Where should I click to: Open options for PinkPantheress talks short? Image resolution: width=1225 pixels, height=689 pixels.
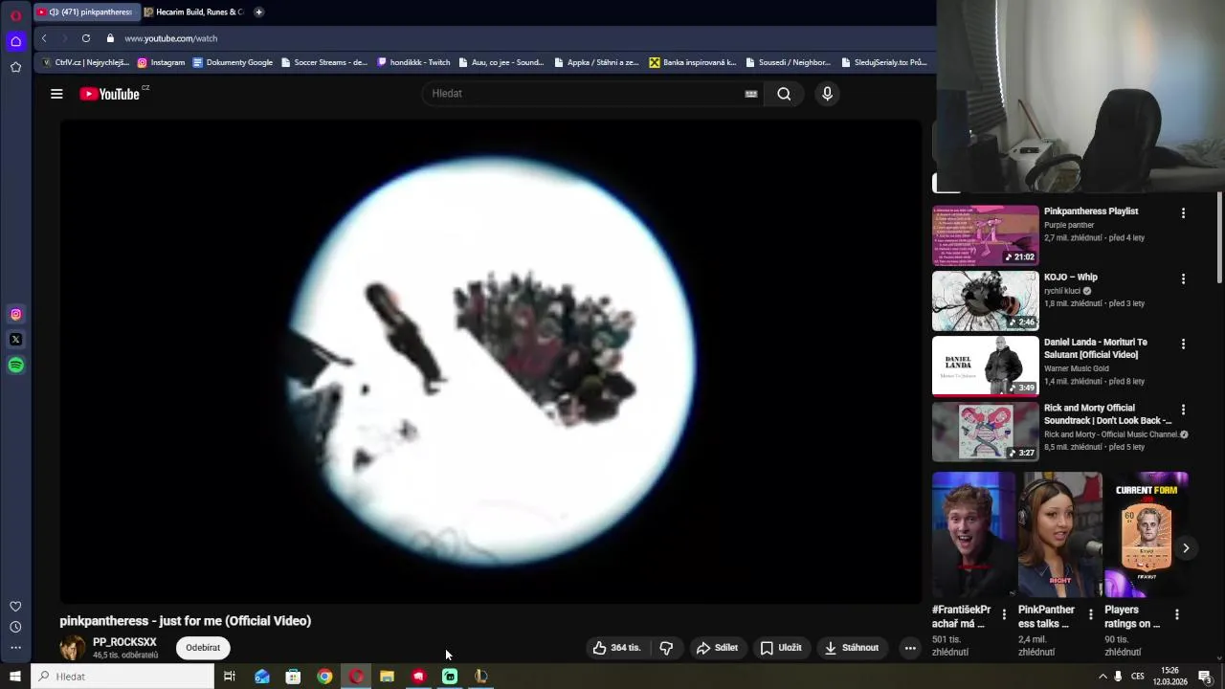1090,614
